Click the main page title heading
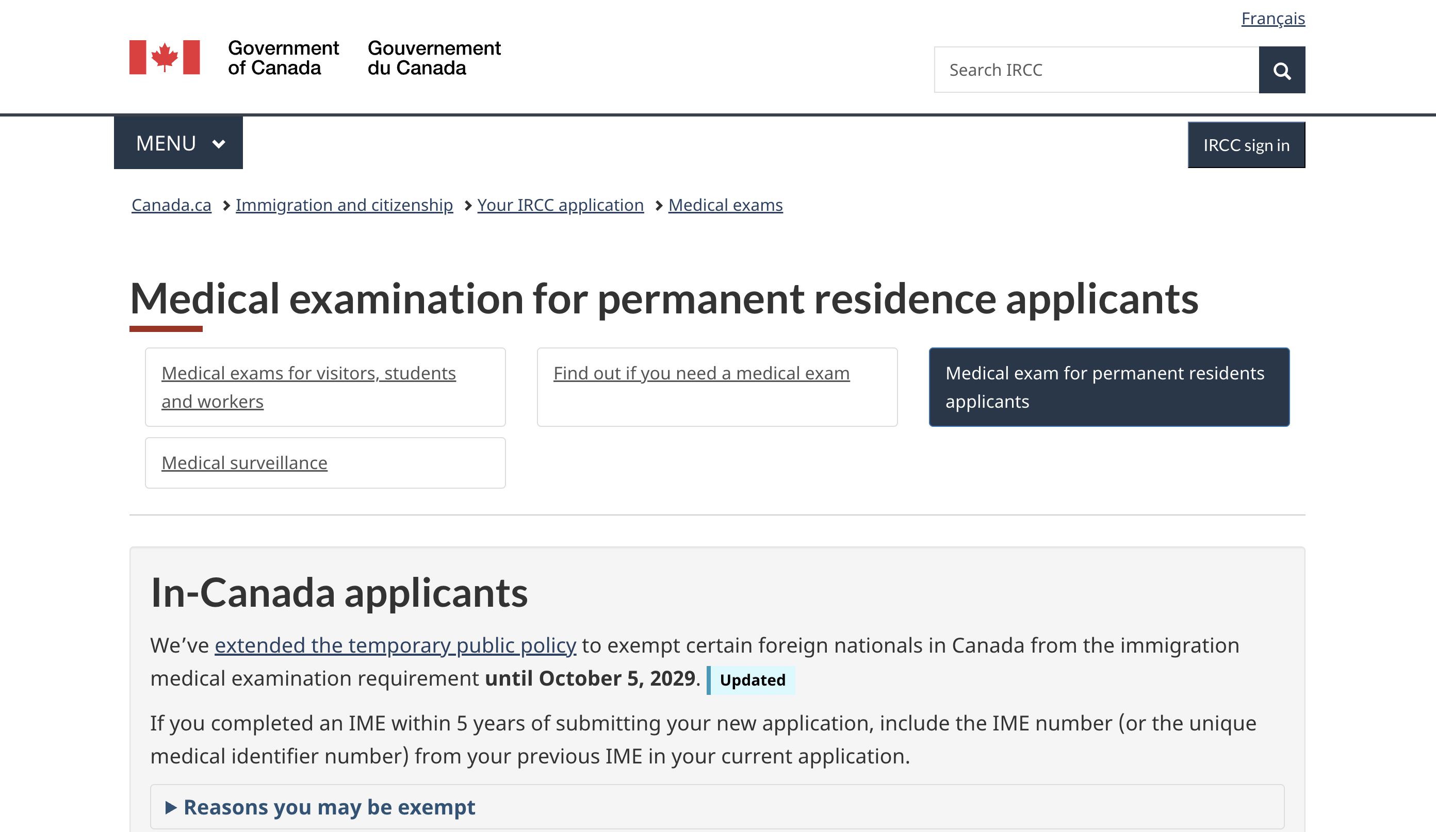Image resolution: width=1436 pixels, height=832 pixels. 664,299
